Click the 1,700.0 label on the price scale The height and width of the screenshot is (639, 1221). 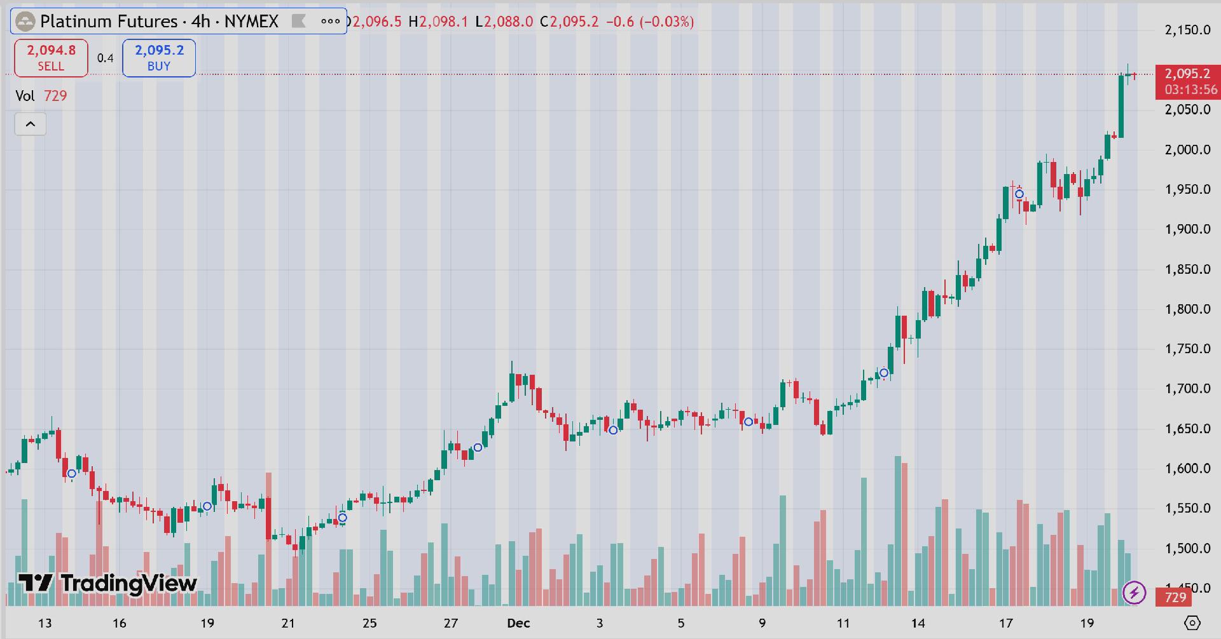tap(1187, 389)
